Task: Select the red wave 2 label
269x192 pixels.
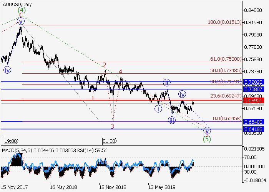Action: 104,65
